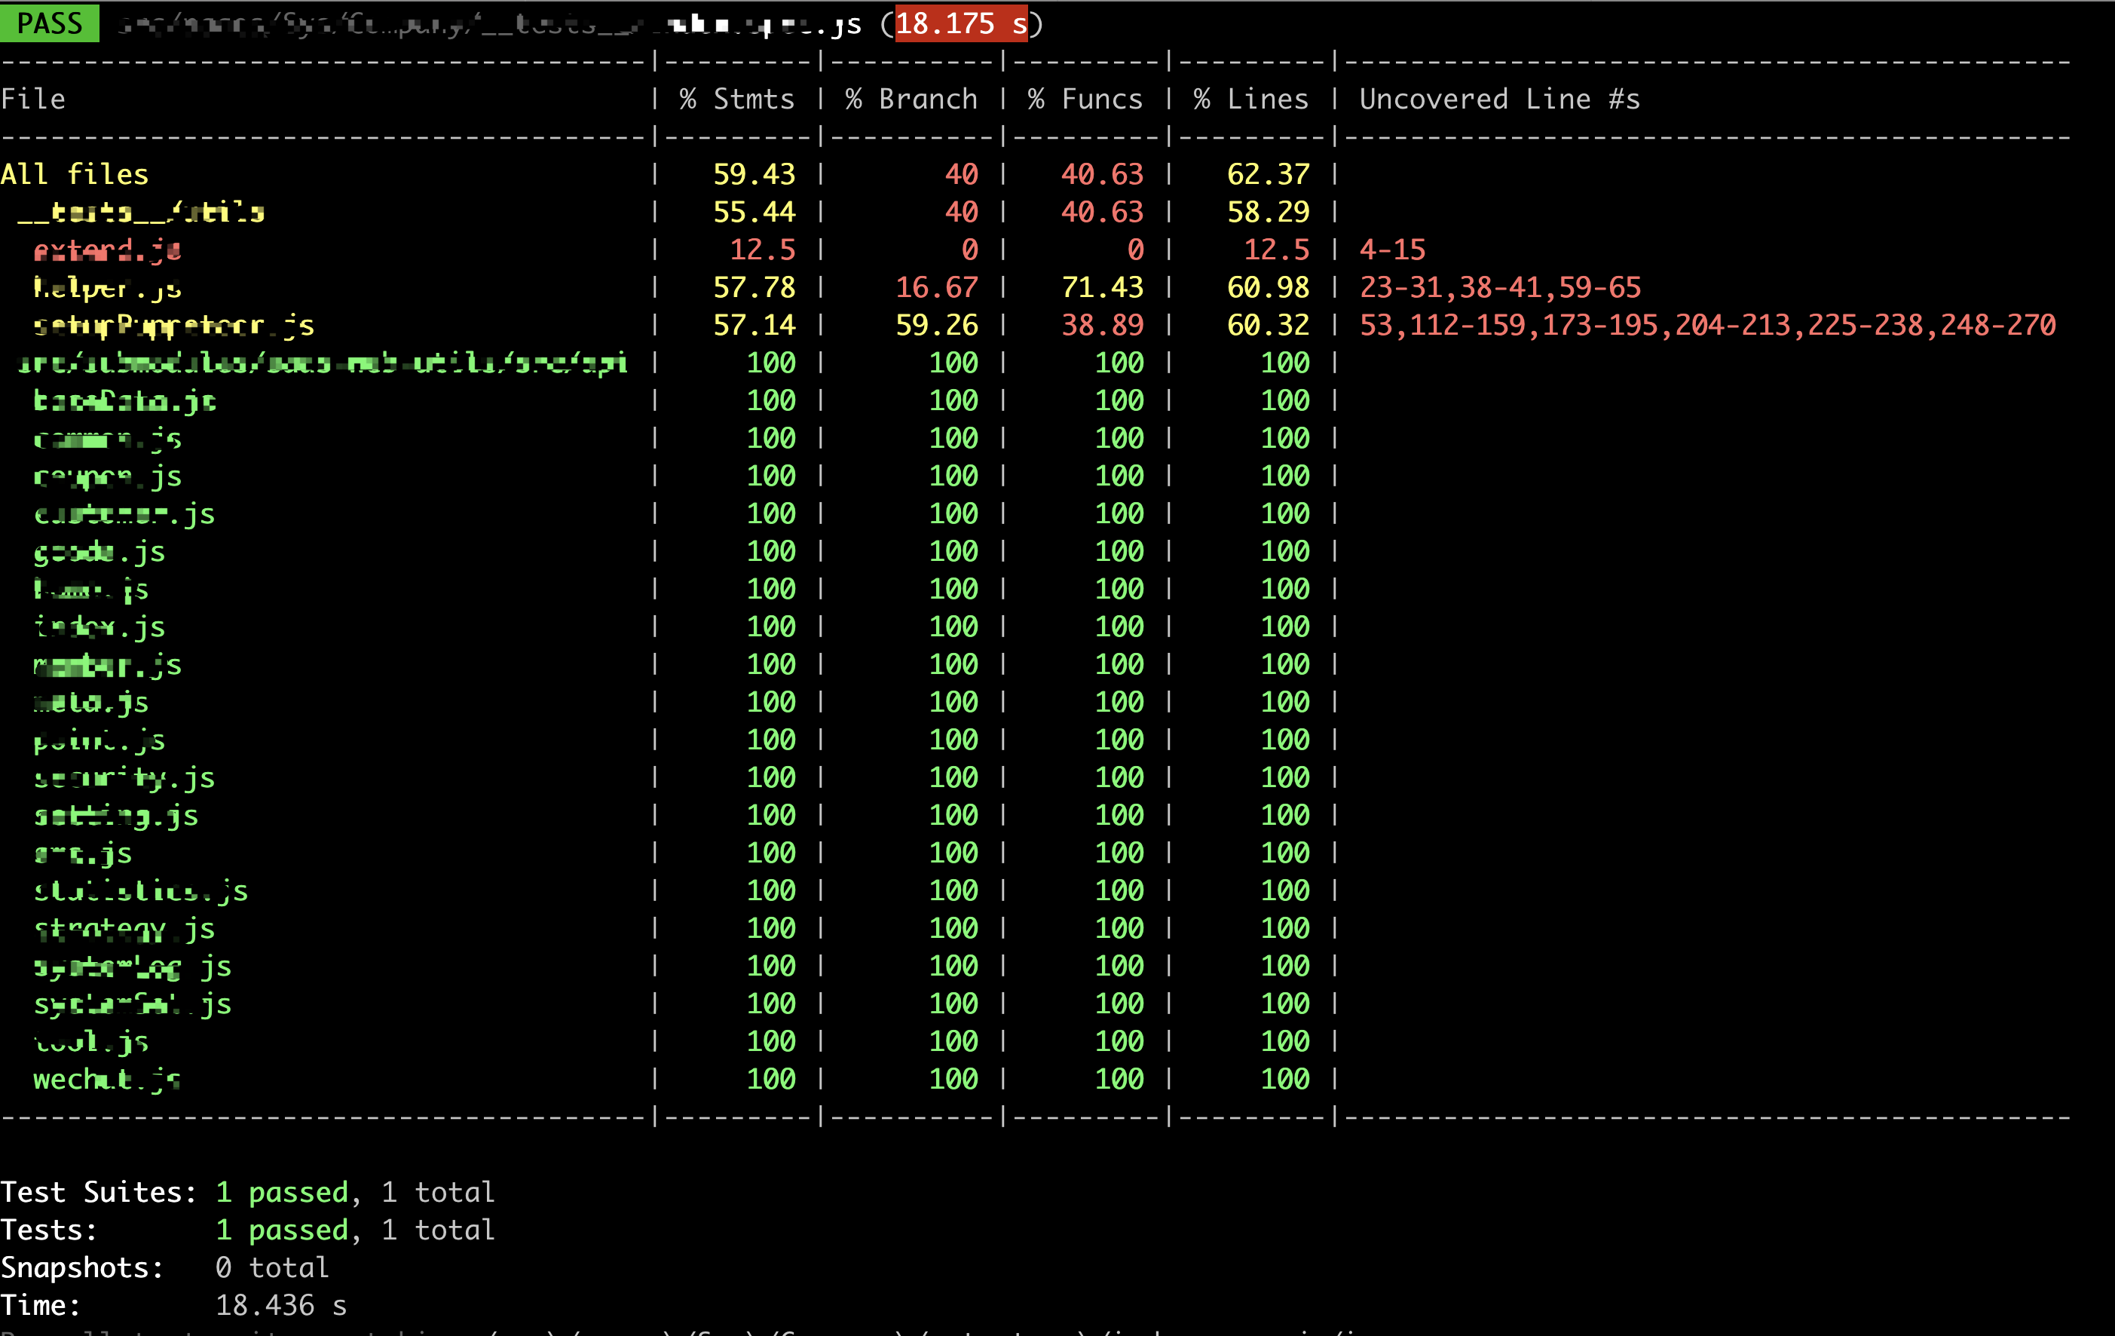Click the % Funcs column header
Viewport: 2115px width, 1336px height.
tap(1085, 100)
